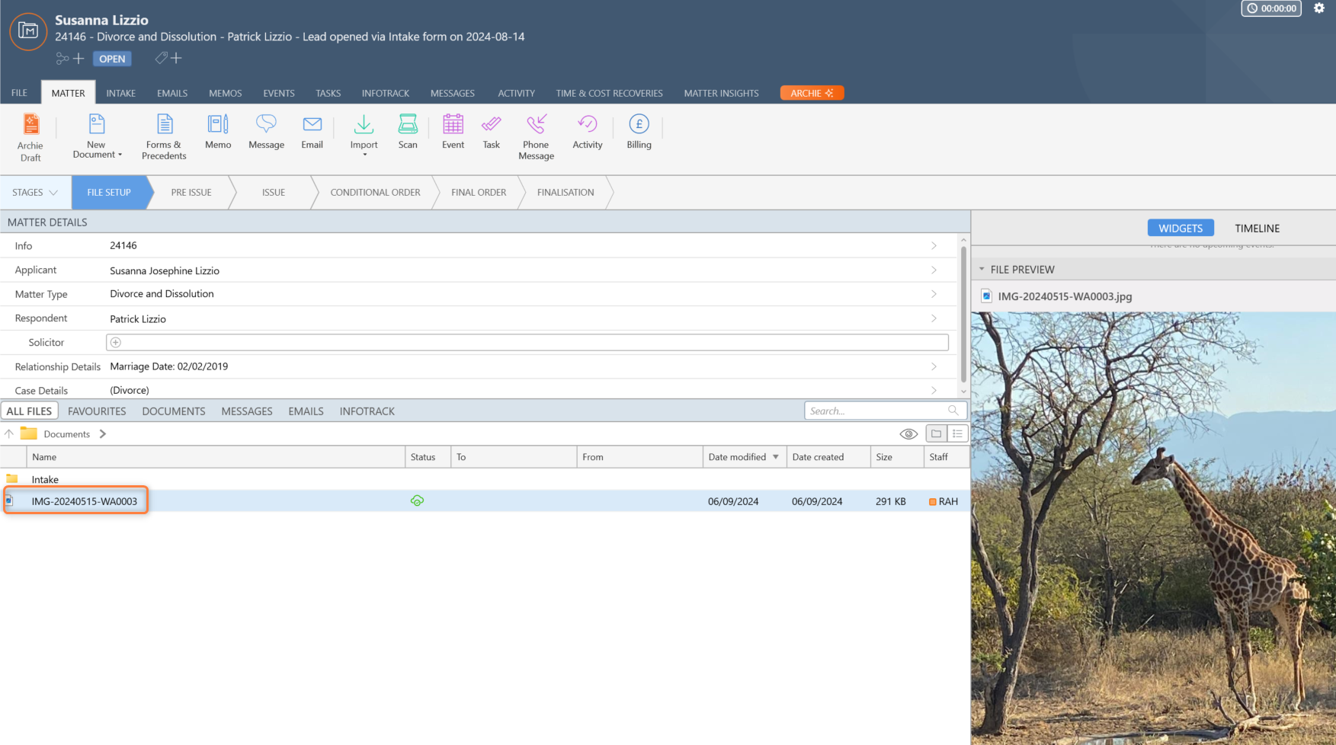Click the OPEN status badge
The image size is (1336, 745).
pyautogui.click(x=112, y=59)
